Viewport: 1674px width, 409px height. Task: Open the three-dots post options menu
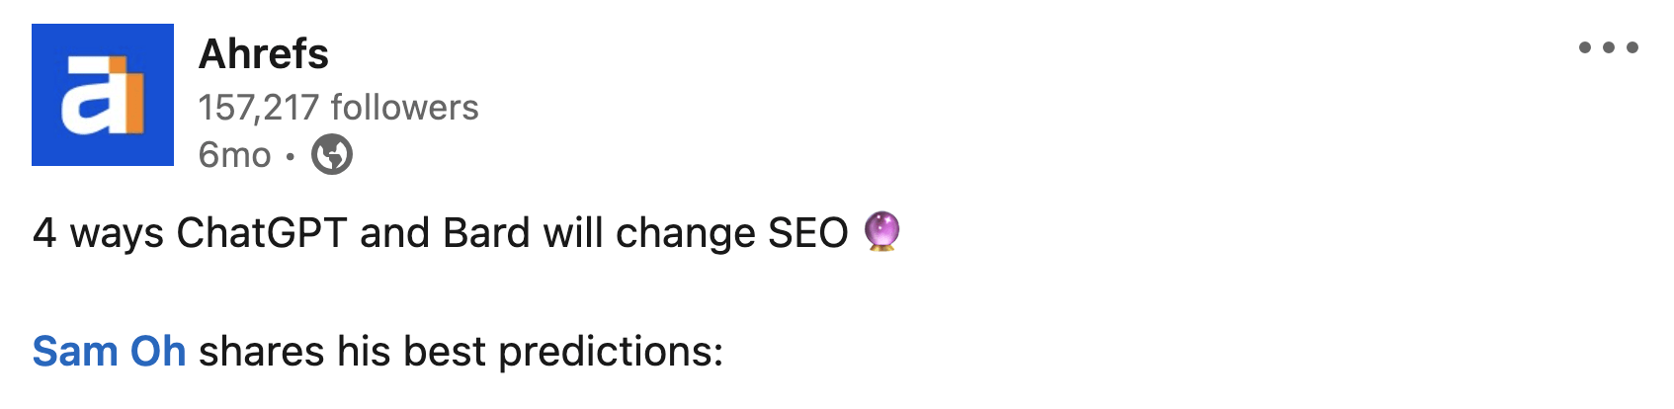point(1608,47)
